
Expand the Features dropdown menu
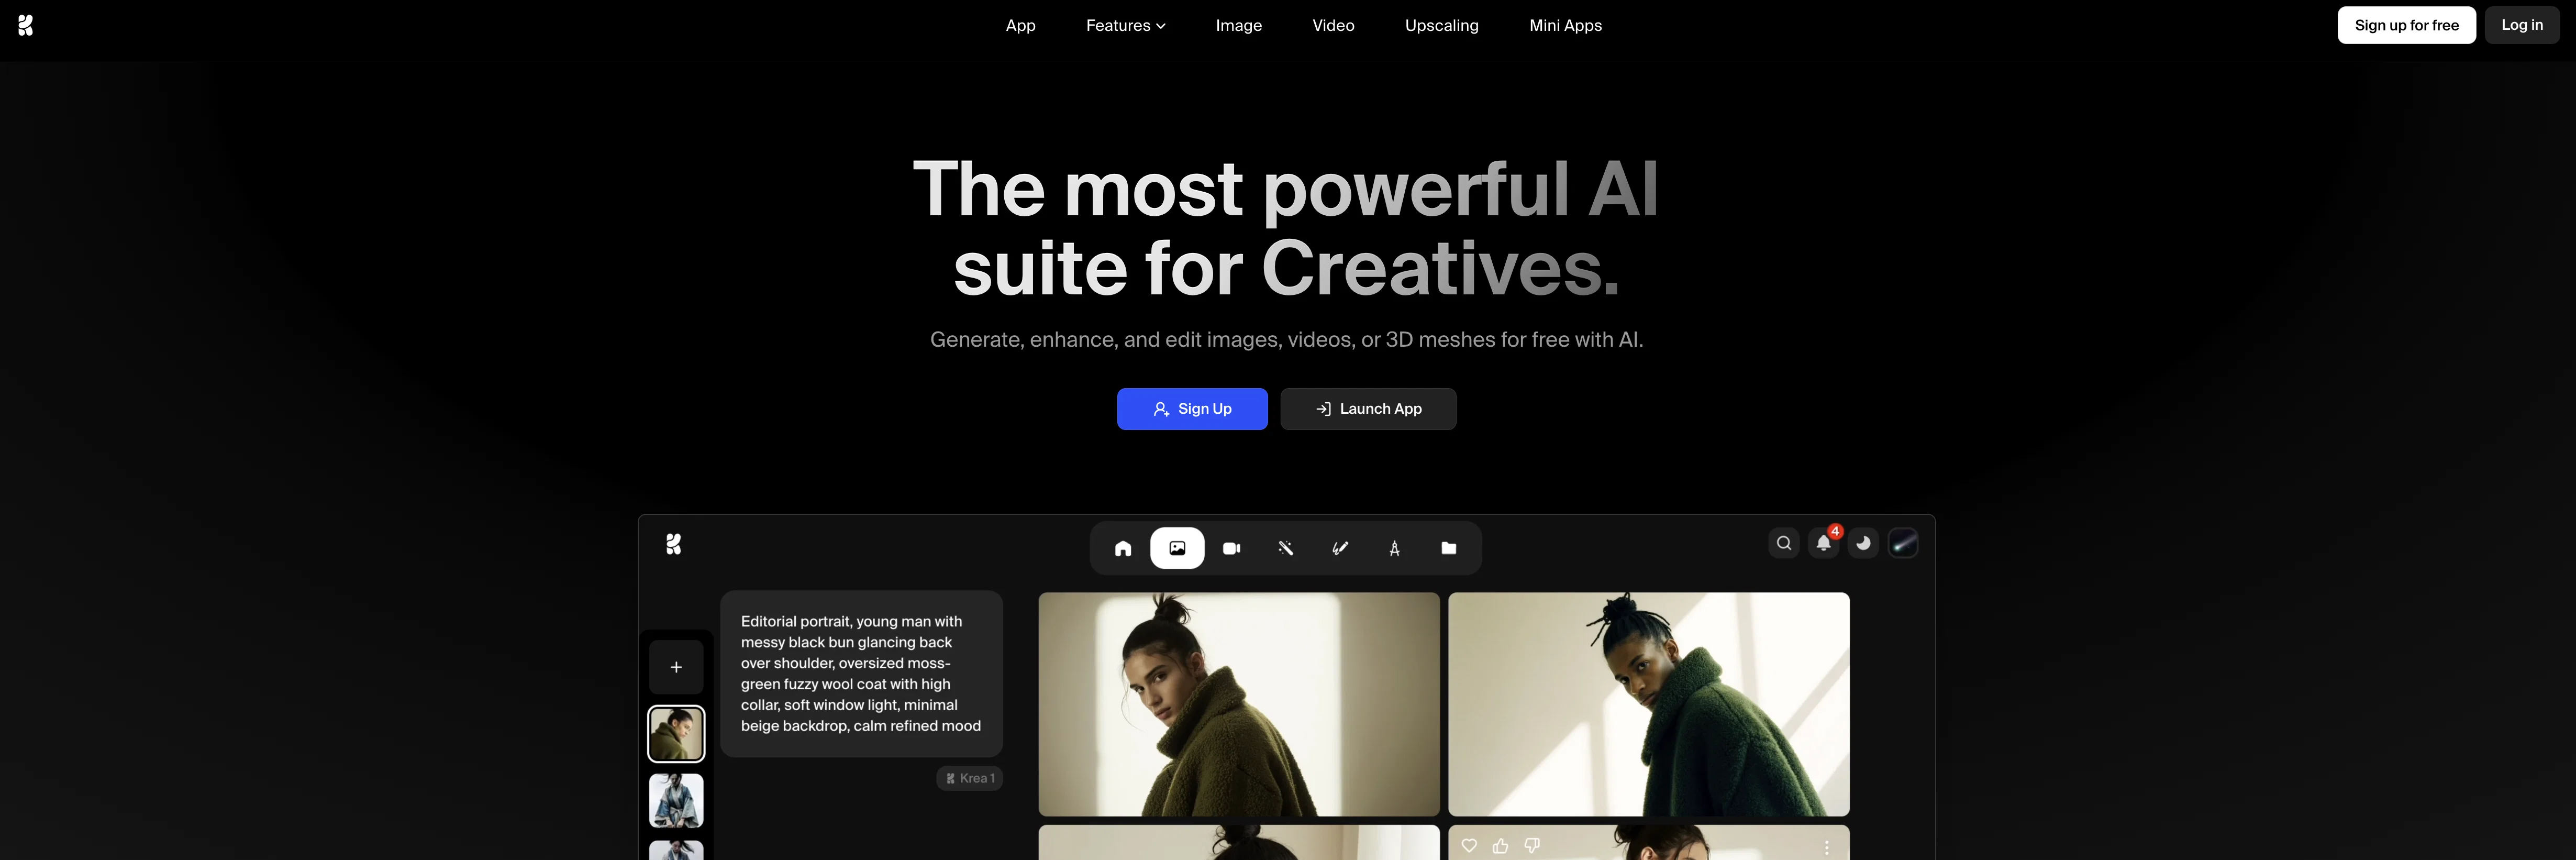1125,25
